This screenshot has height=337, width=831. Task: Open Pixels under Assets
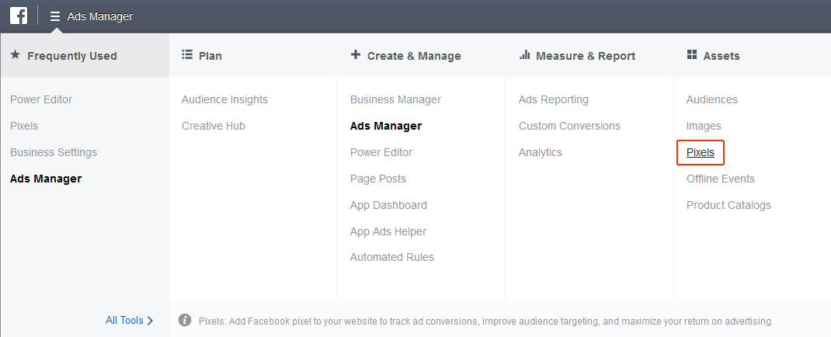(x=700, y=153)
